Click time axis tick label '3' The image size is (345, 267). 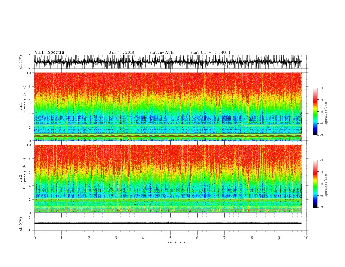point(116,238)
